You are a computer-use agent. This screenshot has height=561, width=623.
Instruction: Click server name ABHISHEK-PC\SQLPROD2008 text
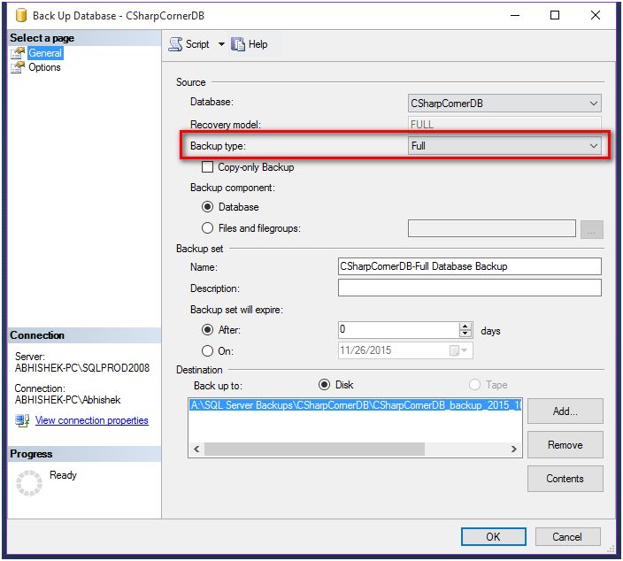[x=82, y=368]
